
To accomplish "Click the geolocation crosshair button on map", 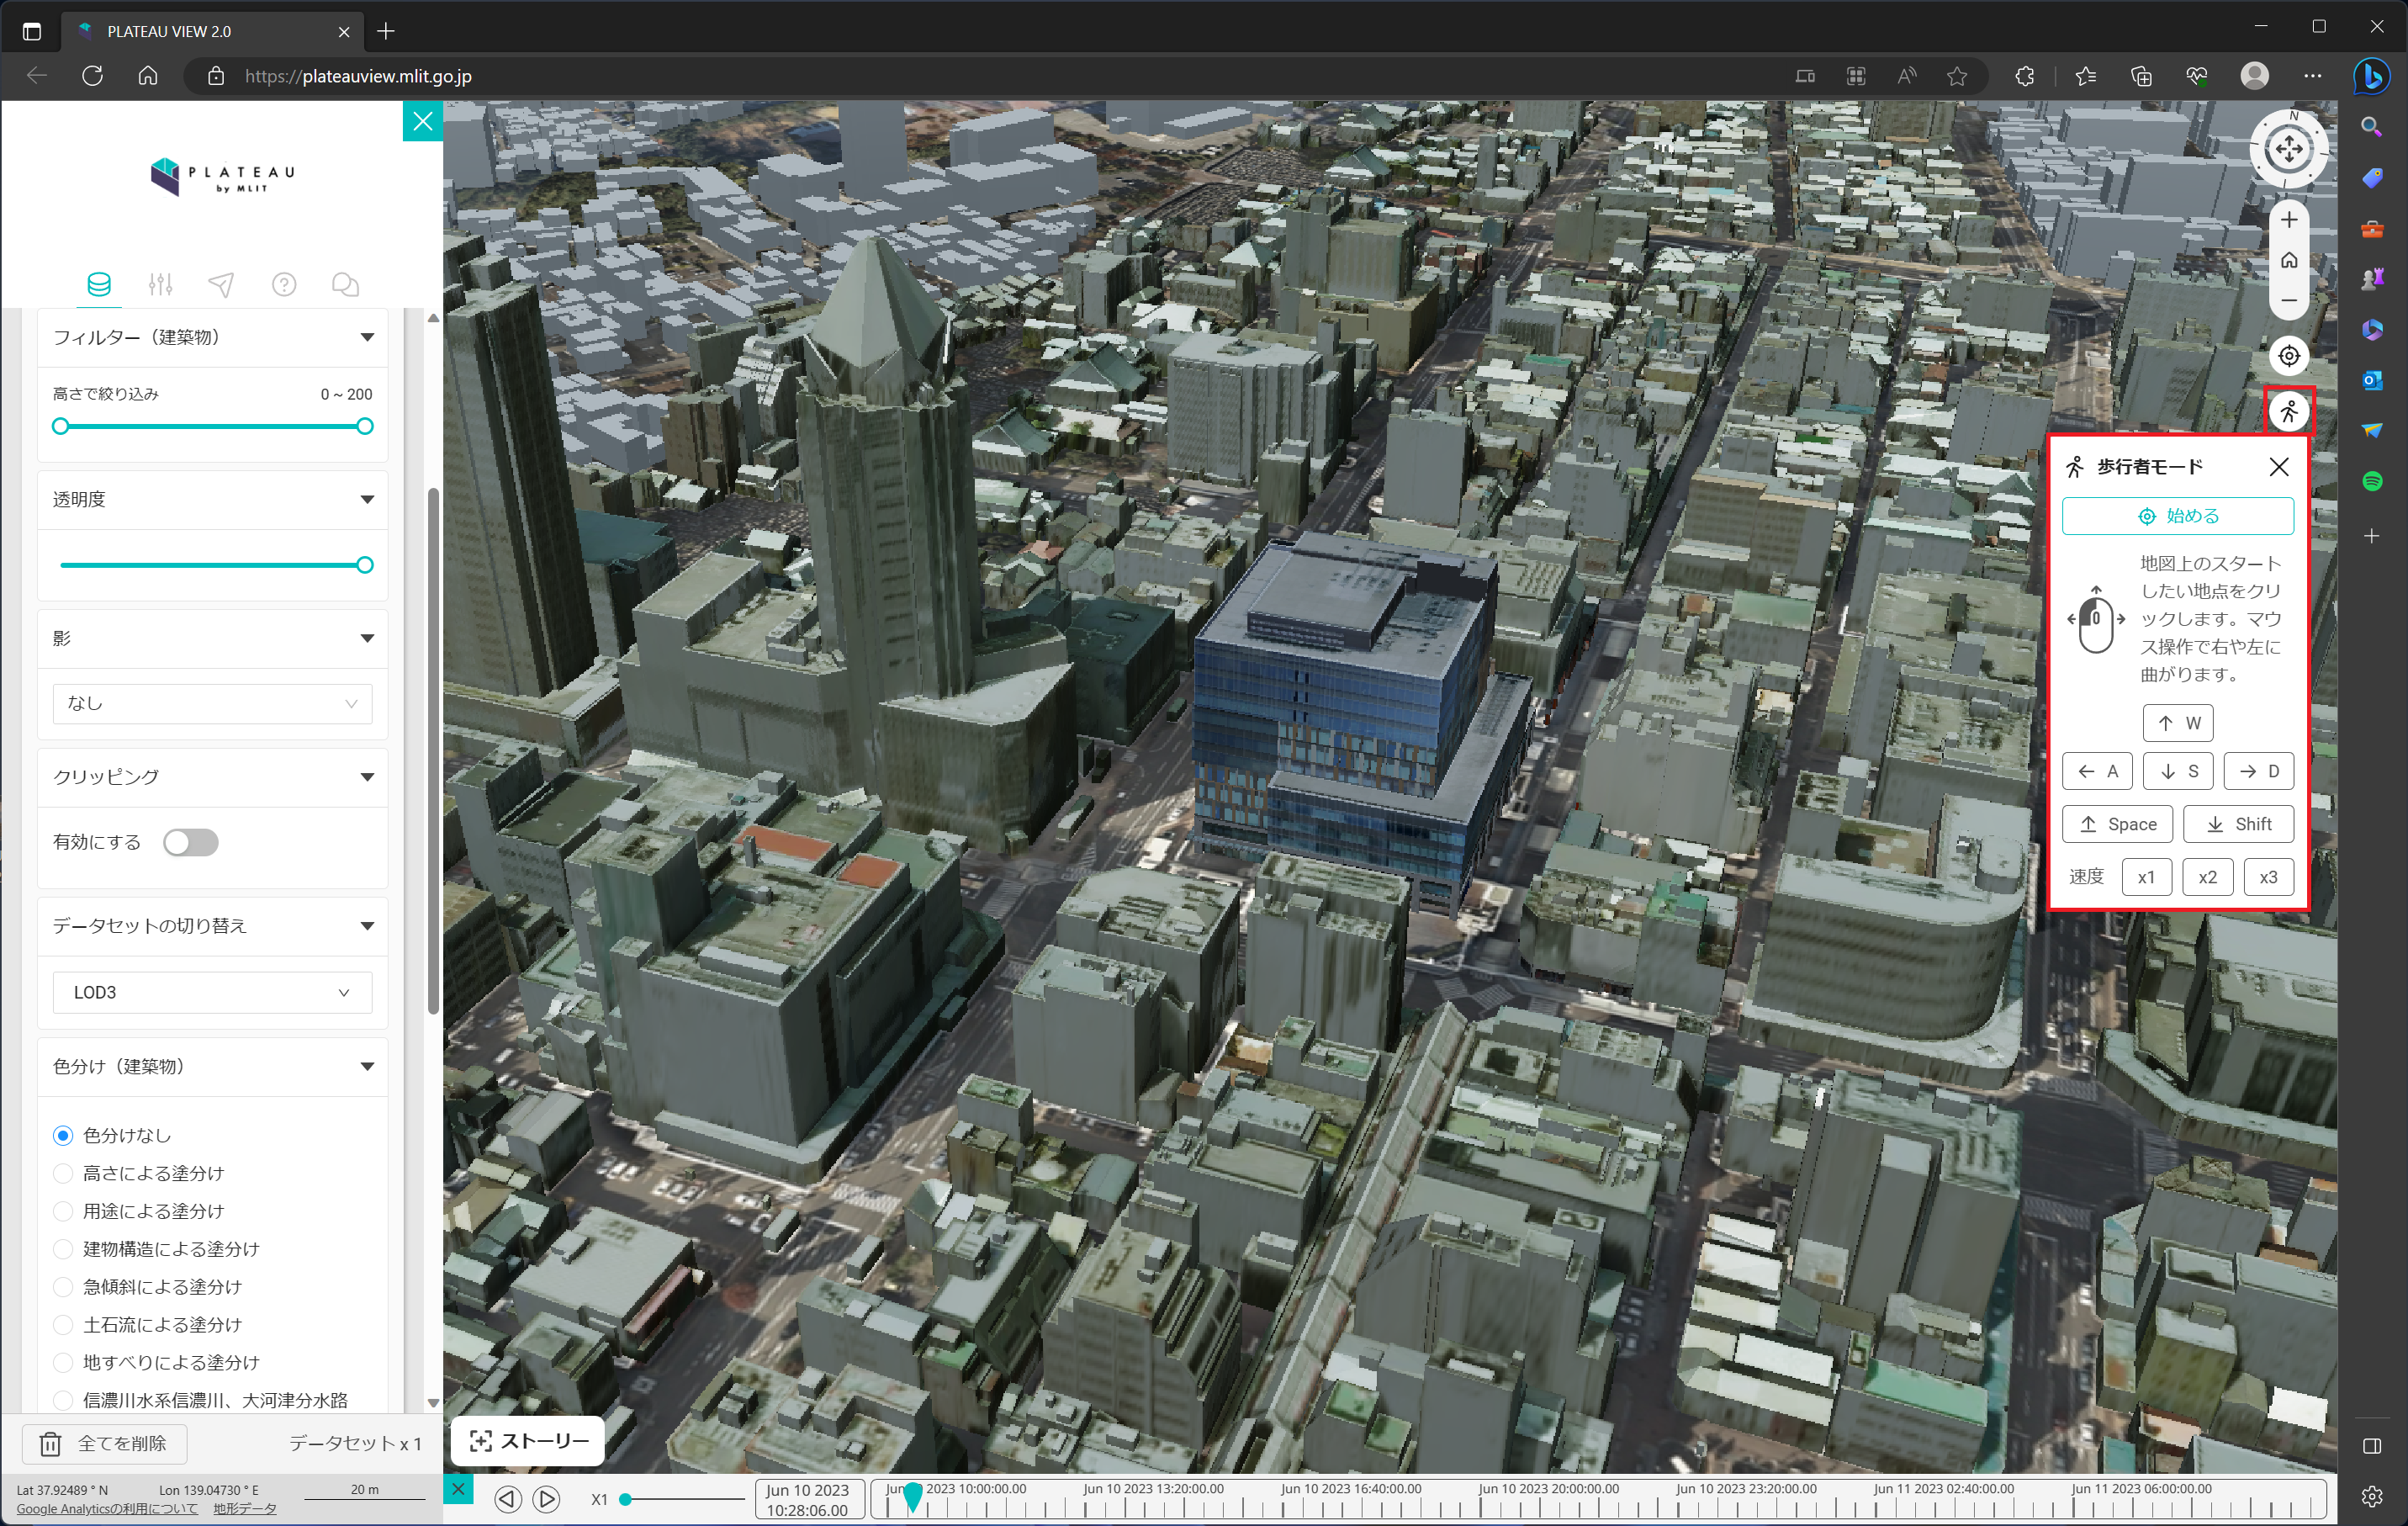I will tap(2289, 355).
